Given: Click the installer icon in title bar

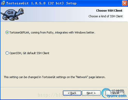Looking at the screenshot, I should (x=3, y=3).
